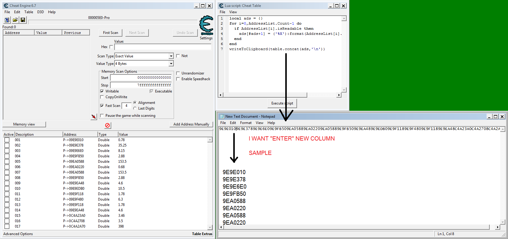This screenshot has height=239, width=508.
Task: Click the Add Address Manually button
Action: pos(191,124)
